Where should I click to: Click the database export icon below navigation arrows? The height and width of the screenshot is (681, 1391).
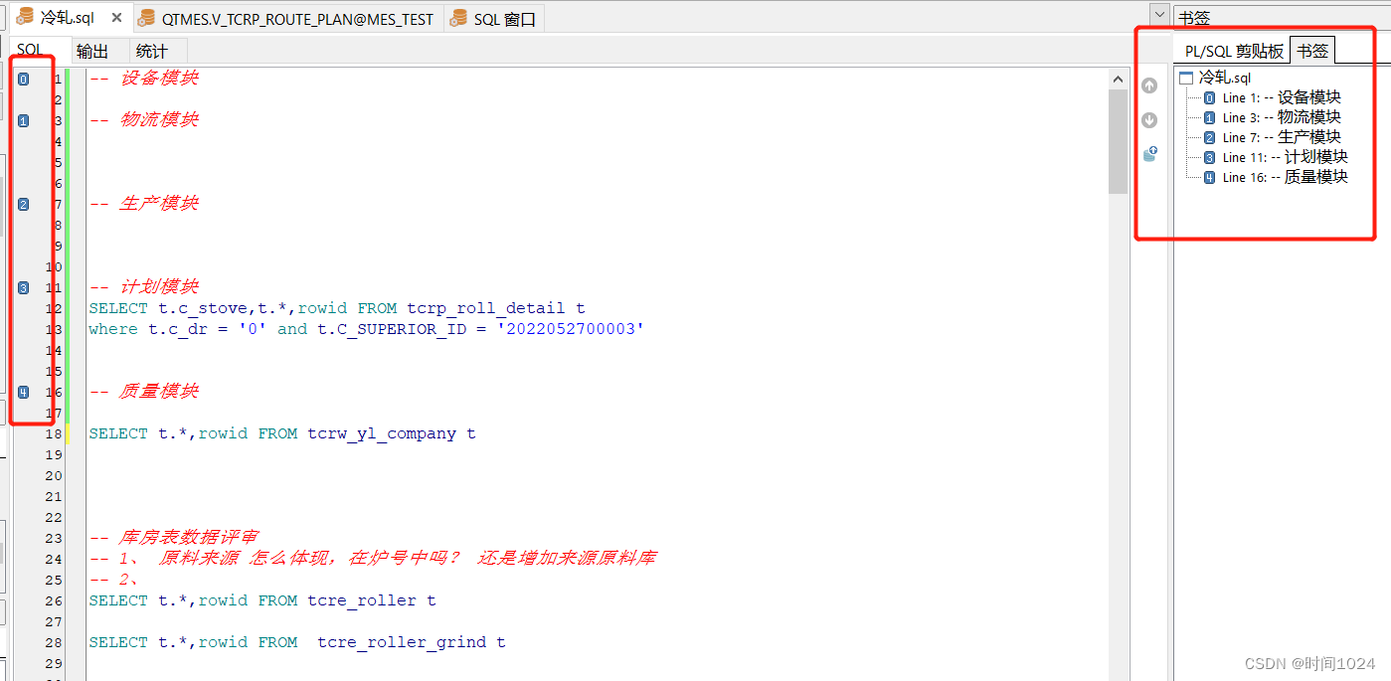point(1149,152)
